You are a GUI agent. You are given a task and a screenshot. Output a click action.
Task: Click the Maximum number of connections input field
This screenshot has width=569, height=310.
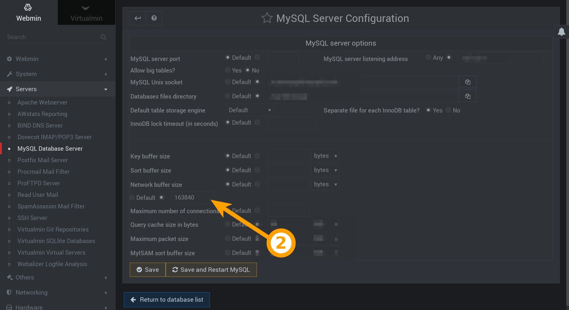coord(288,211)
